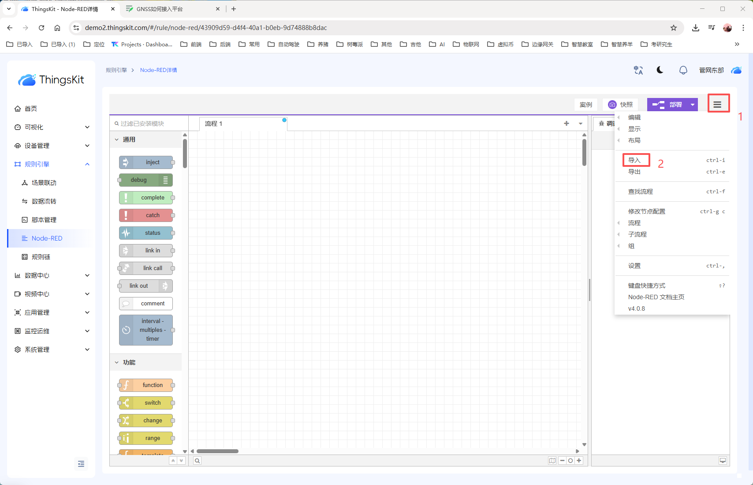The width and height of the screenshot is (753, 485).
Task: Select 导出 from the menu
Action: click(x=634, y=172)
